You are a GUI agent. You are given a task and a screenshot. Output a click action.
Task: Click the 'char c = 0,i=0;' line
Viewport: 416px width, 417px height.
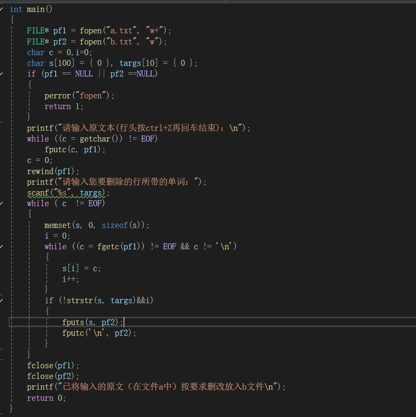(x=59, y=52)
